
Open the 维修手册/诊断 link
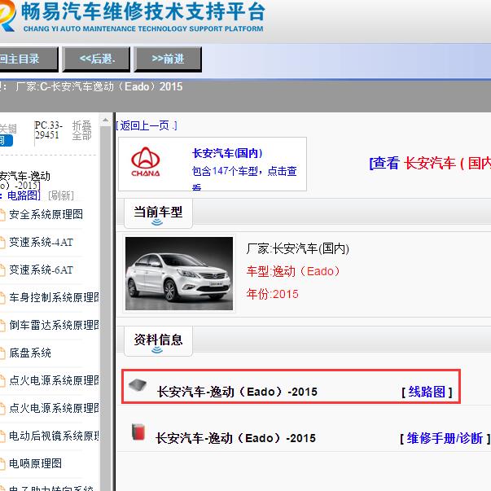(x=445, y=438)
